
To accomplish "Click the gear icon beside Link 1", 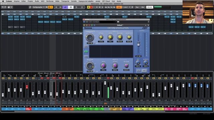I will pyautogui.click(x=132, y=7).
